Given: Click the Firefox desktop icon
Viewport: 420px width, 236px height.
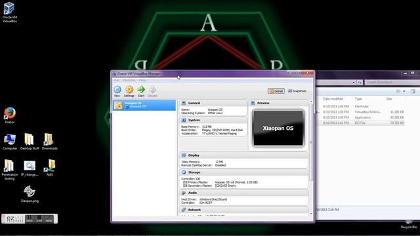Looking at the screenshot, I should pos(10,115).
